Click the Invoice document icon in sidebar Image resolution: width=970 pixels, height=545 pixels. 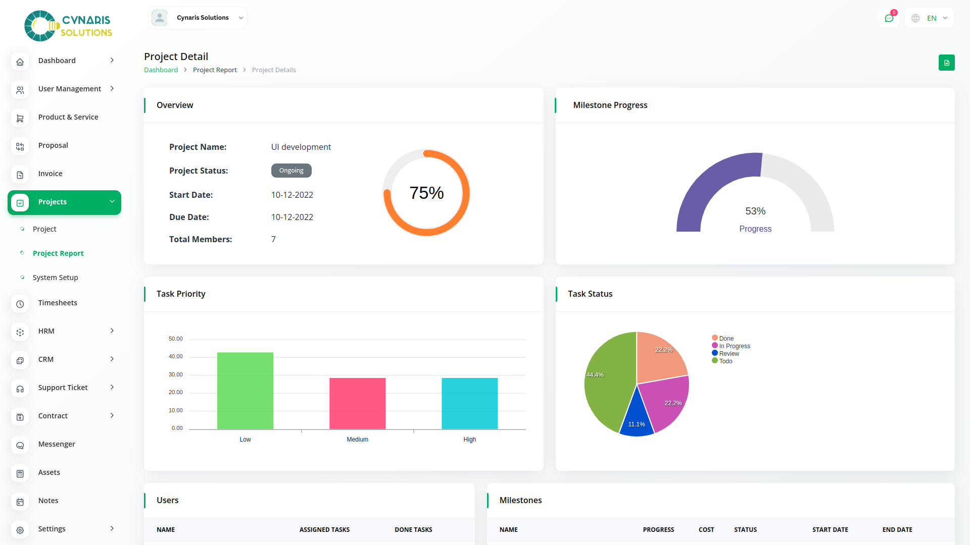point(20,175)
